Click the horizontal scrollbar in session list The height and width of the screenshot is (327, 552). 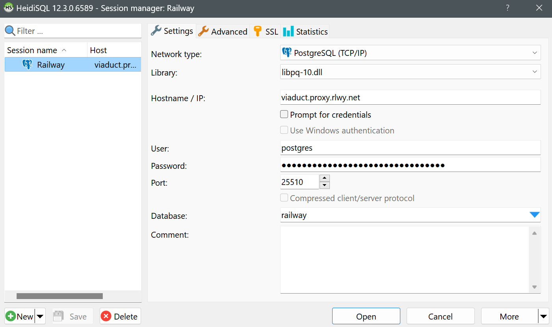click(x=59, y=296)
